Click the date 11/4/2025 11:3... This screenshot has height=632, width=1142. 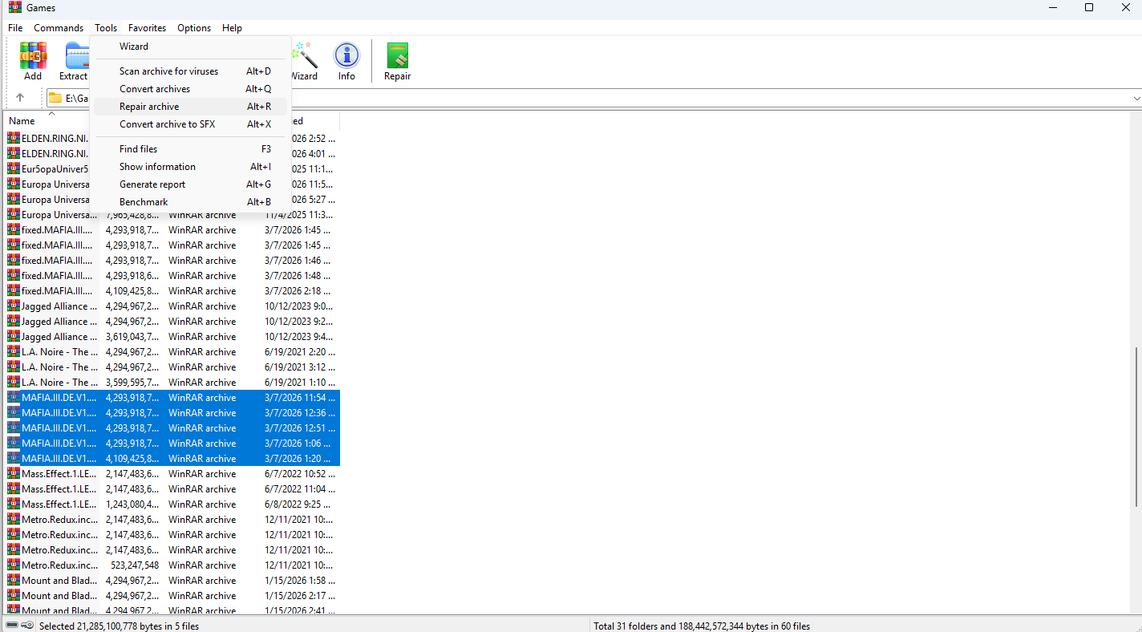pyautogui.click(x=299, y=214)
